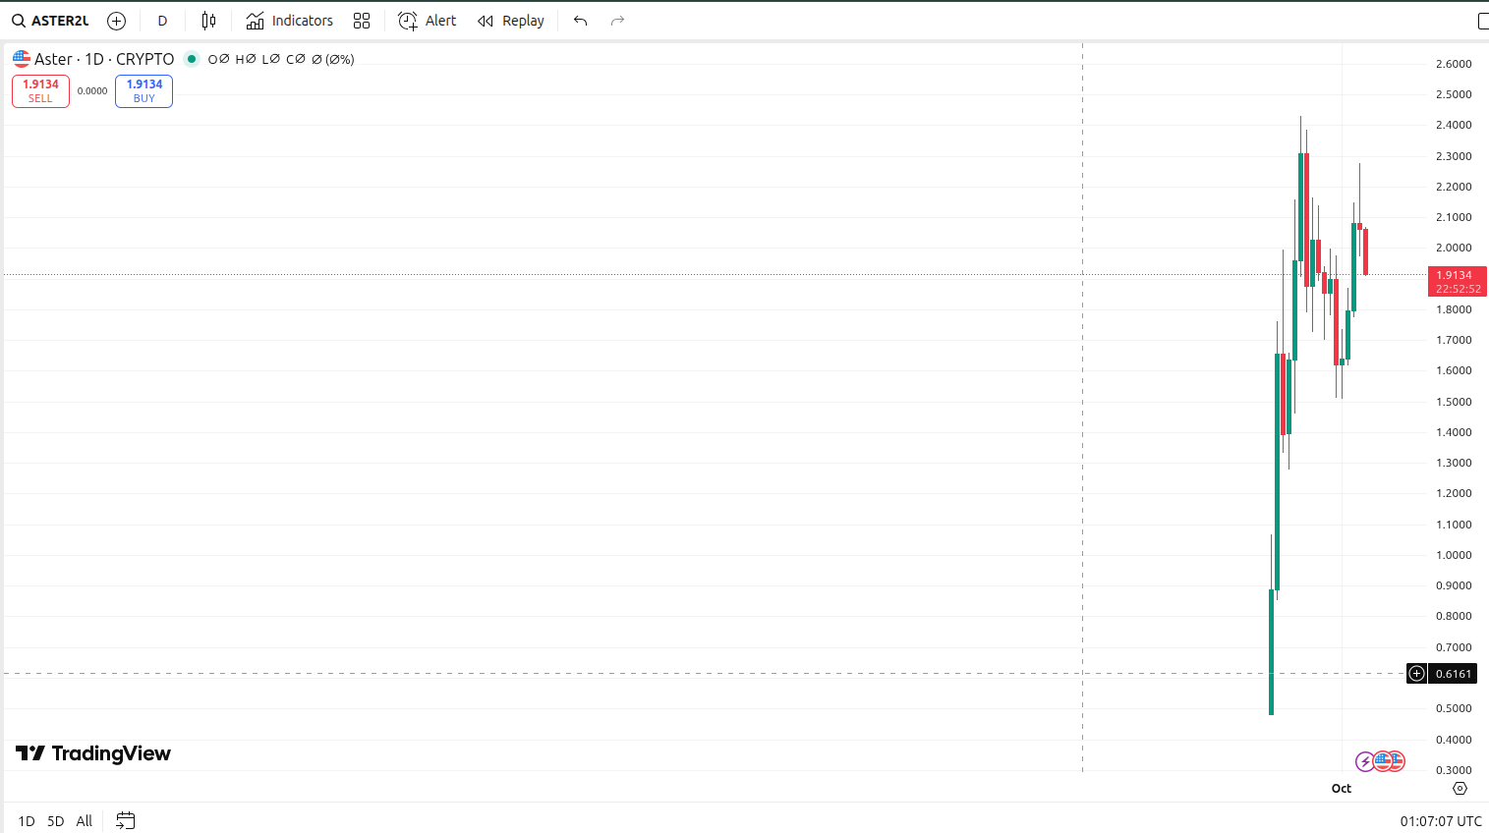The width and height of the screenshot is (1489, 833).
Task: Click the latest red candle on chart
Action: (x=1365, y=251)
